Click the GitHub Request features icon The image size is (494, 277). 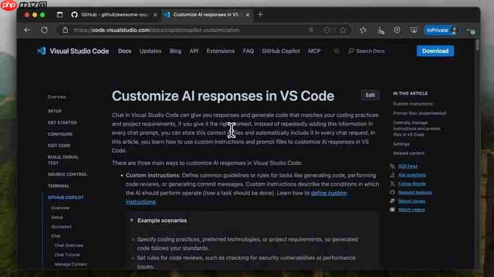[392, 192]
